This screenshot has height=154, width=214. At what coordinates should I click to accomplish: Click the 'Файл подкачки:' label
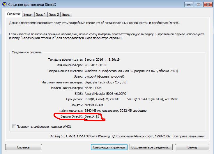[71, 111]
